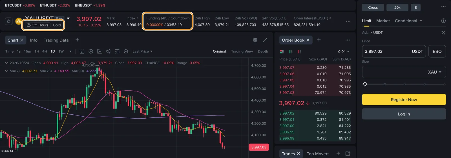Viewport: 451px width, 158px height.
Task: Click the Log In button
Action: 404,114
